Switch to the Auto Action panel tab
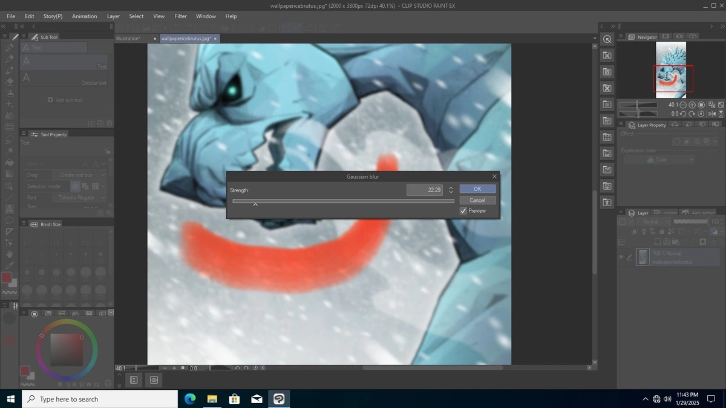Viewport: 726px width, 408px height. (698, 213)
